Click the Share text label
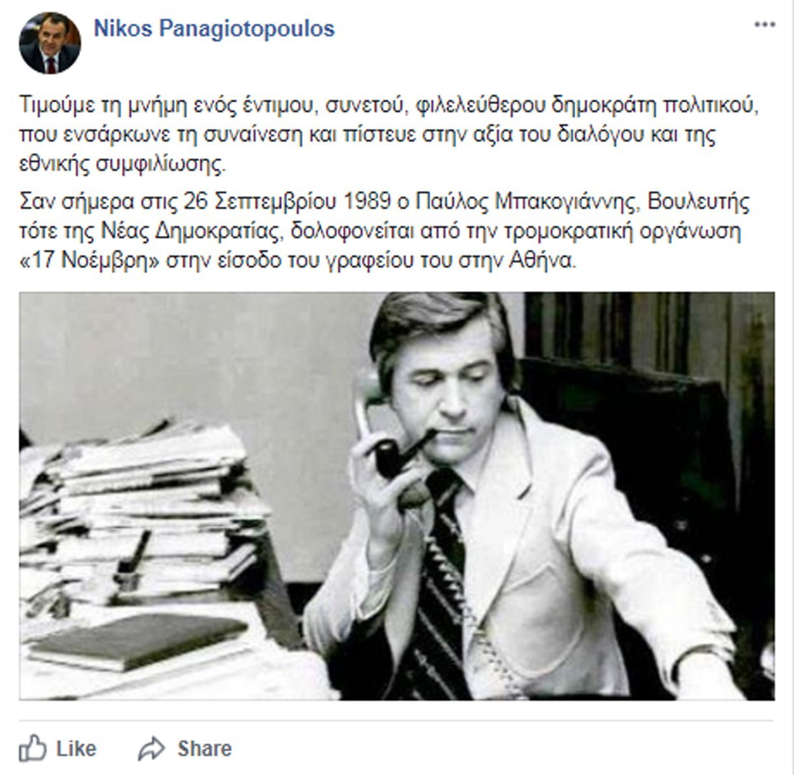 point(205,748)
